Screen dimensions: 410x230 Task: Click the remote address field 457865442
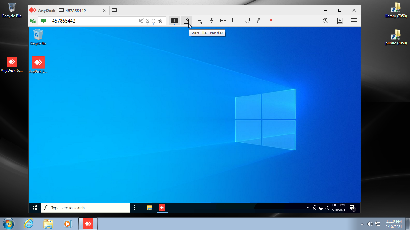[x=93, y=21]
